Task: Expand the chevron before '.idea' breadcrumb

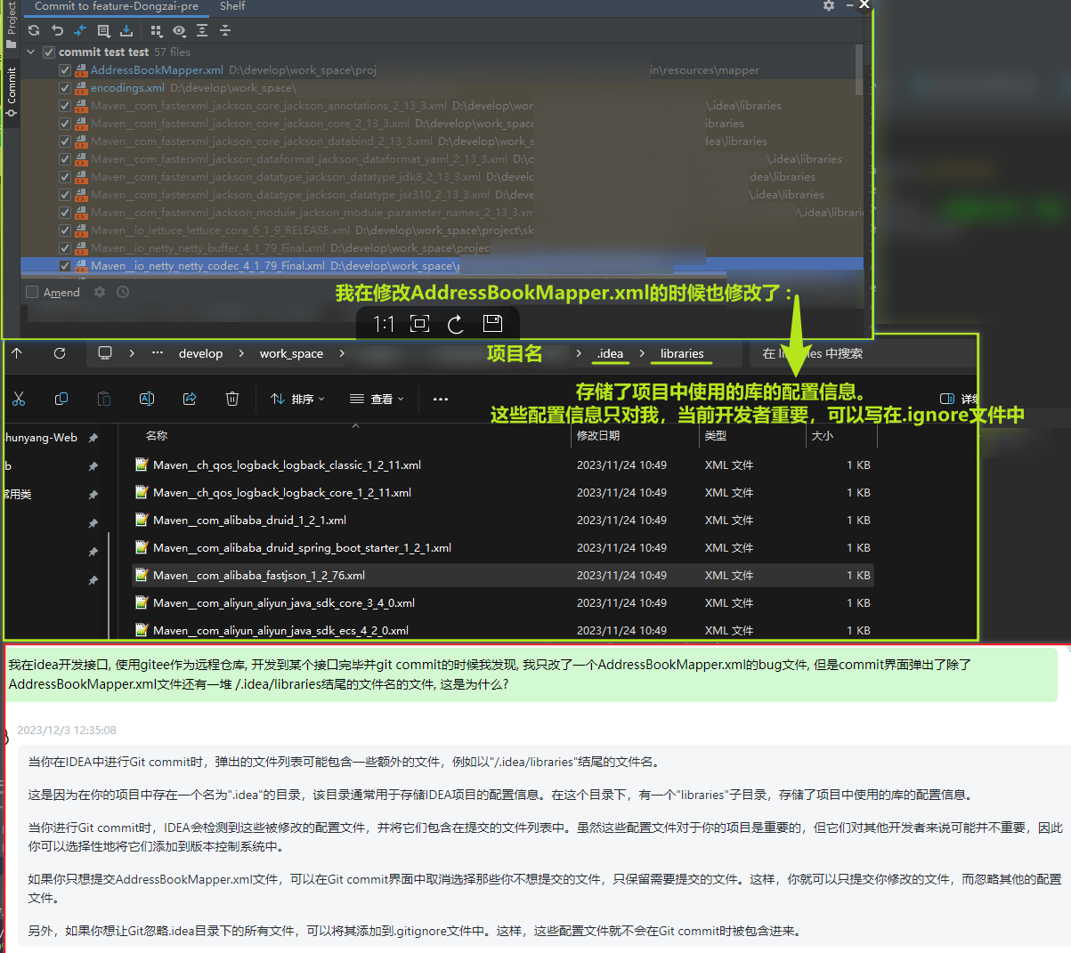Action: [579, 353]
